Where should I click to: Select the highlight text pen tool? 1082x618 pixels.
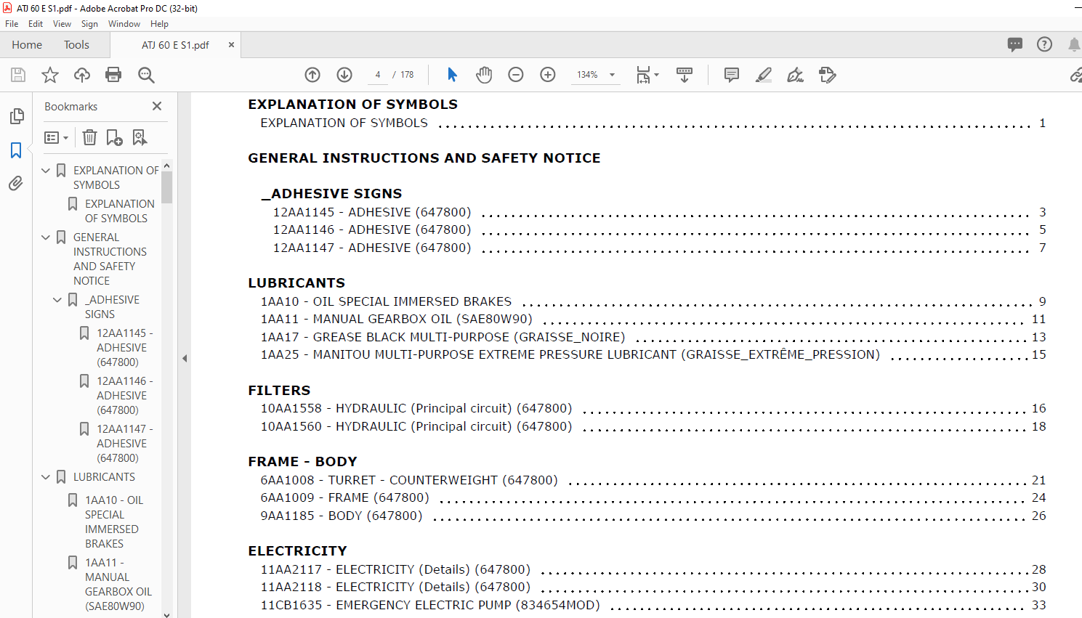764,75
